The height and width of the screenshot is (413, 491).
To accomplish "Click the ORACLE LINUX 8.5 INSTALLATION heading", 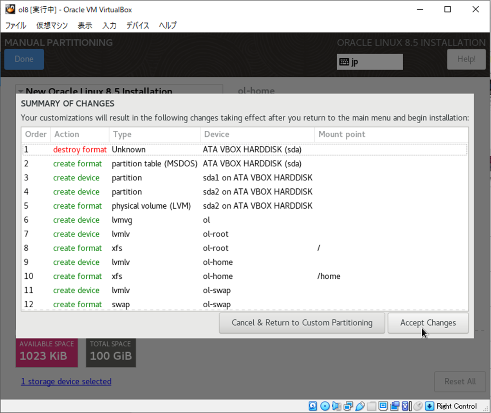I will (411, 43).
